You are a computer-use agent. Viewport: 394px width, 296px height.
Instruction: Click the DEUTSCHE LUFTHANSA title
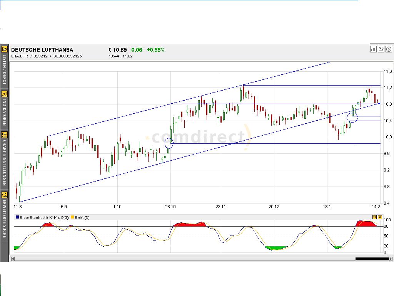pos(42,50)
